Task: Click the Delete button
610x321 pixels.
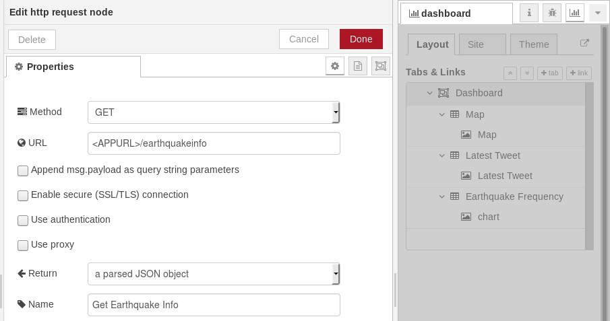Action: click(x=32, y=40)
